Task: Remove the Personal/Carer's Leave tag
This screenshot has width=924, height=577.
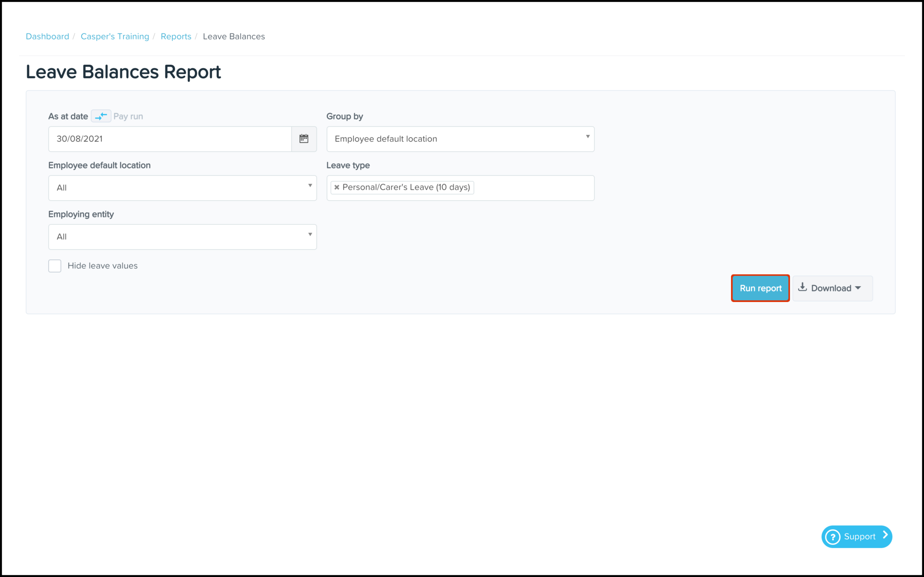Action: (337, 187)
